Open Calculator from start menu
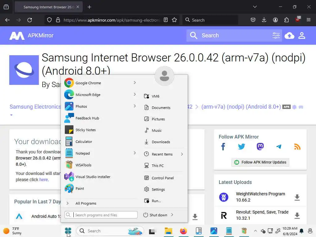This screenshot has width=316, height=237. pyautogui.click(x=101, y=141)
